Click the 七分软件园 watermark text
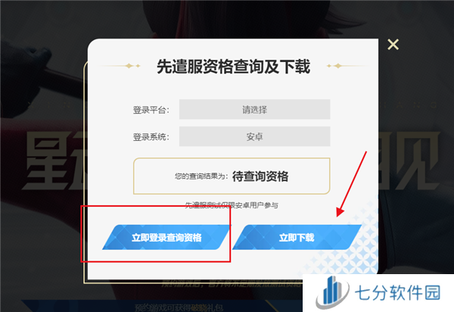This screenshot has width=454, height=312. coord(398,292)
